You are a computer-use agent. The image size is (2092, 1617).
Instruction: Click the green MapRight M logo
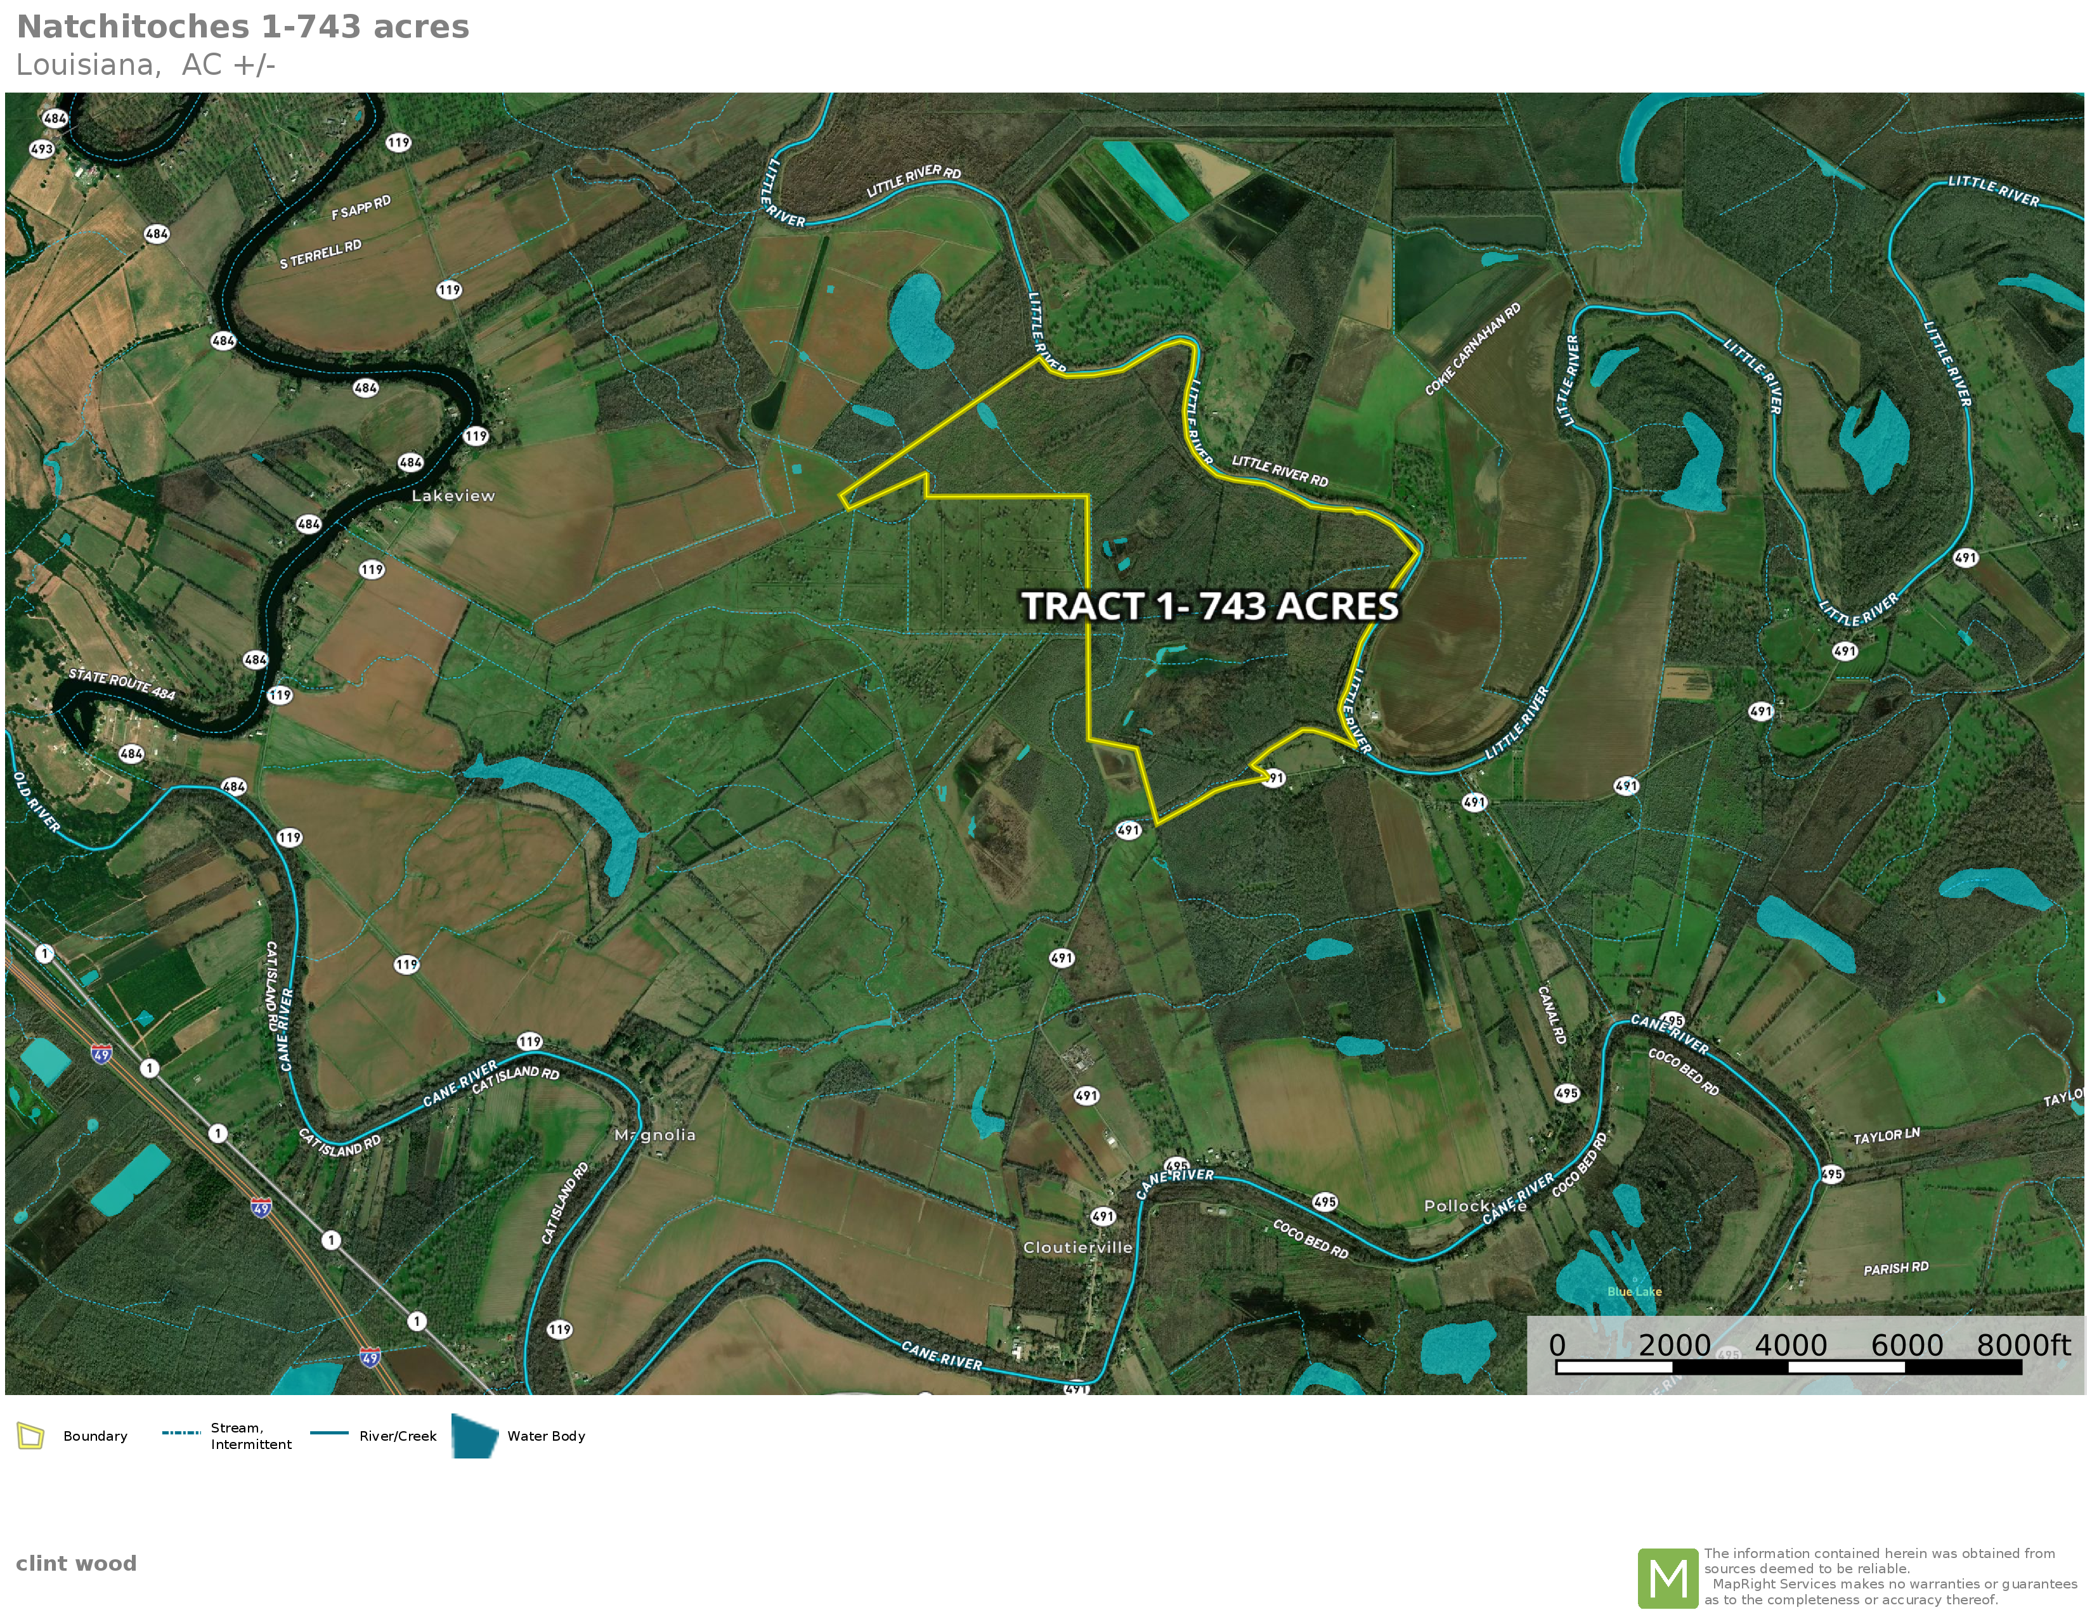tap(1668, 1578)
